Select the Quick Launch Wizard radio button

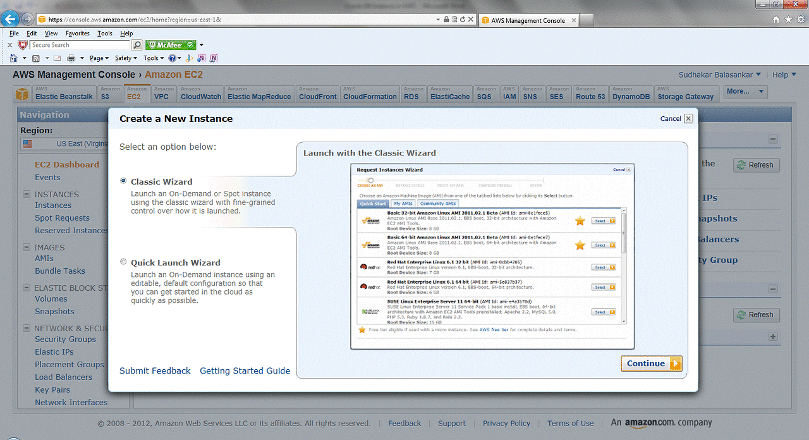click(x=123, y=262)
